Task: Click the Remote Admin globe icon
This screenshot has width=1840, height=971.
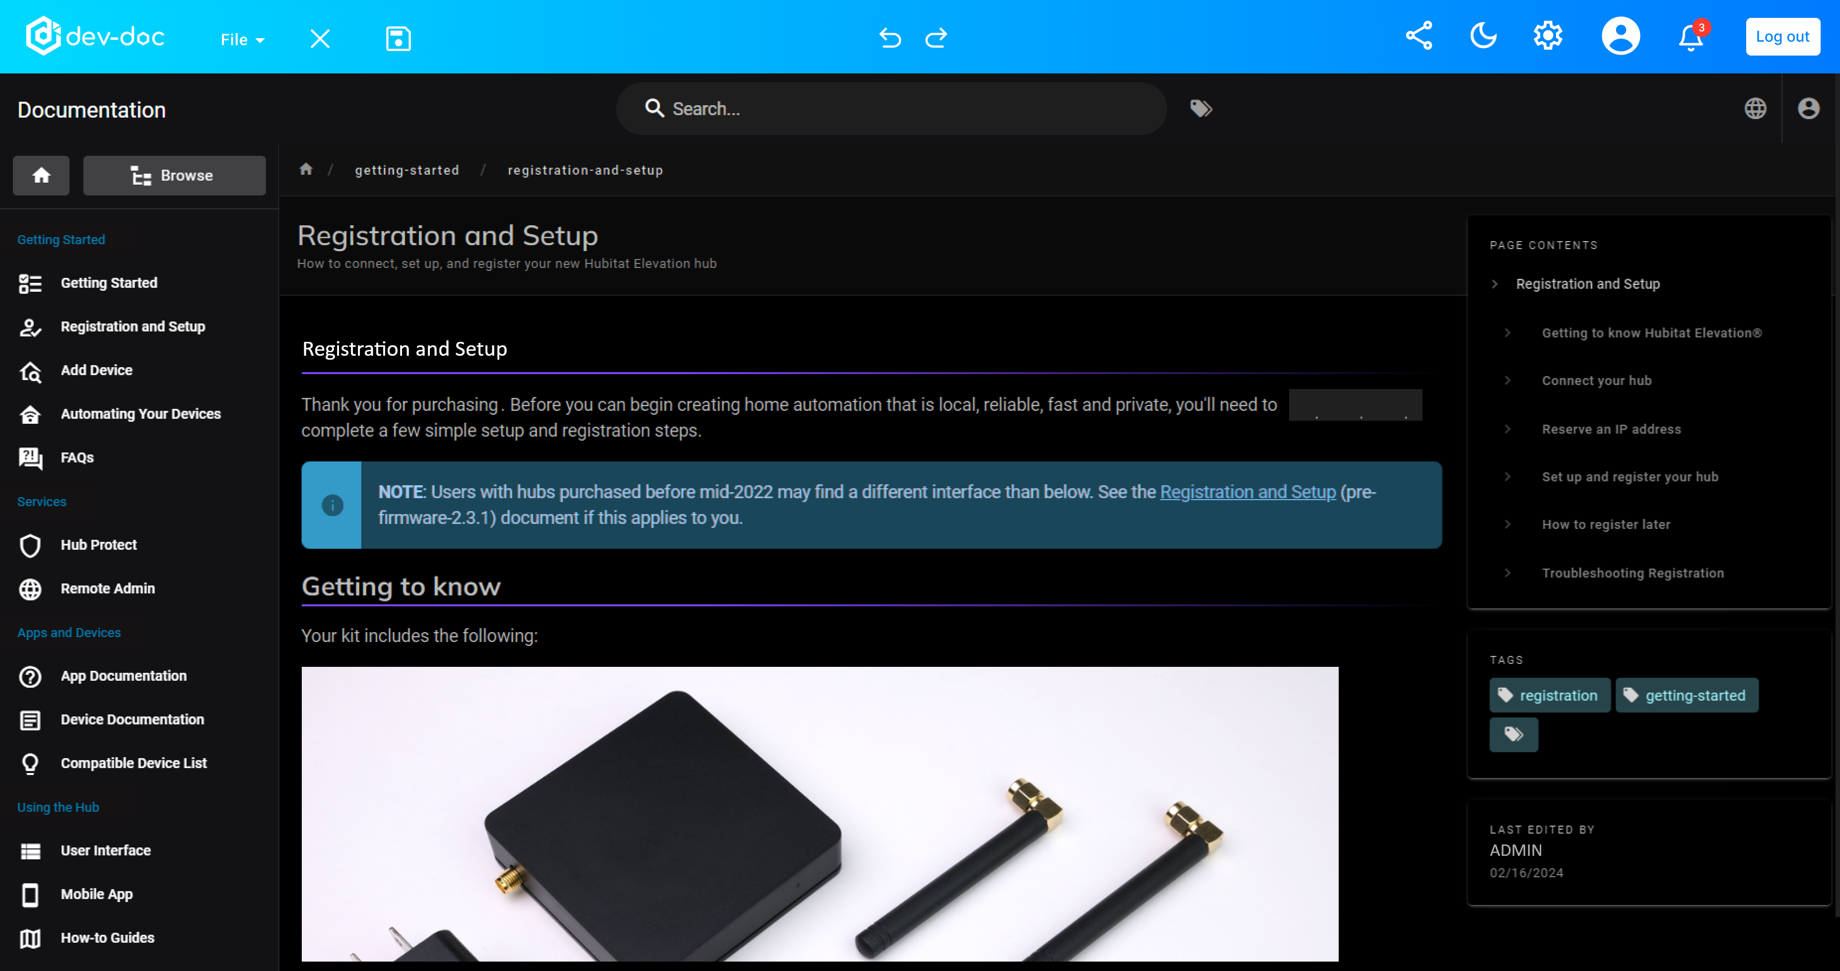Action: coord(30,589)
